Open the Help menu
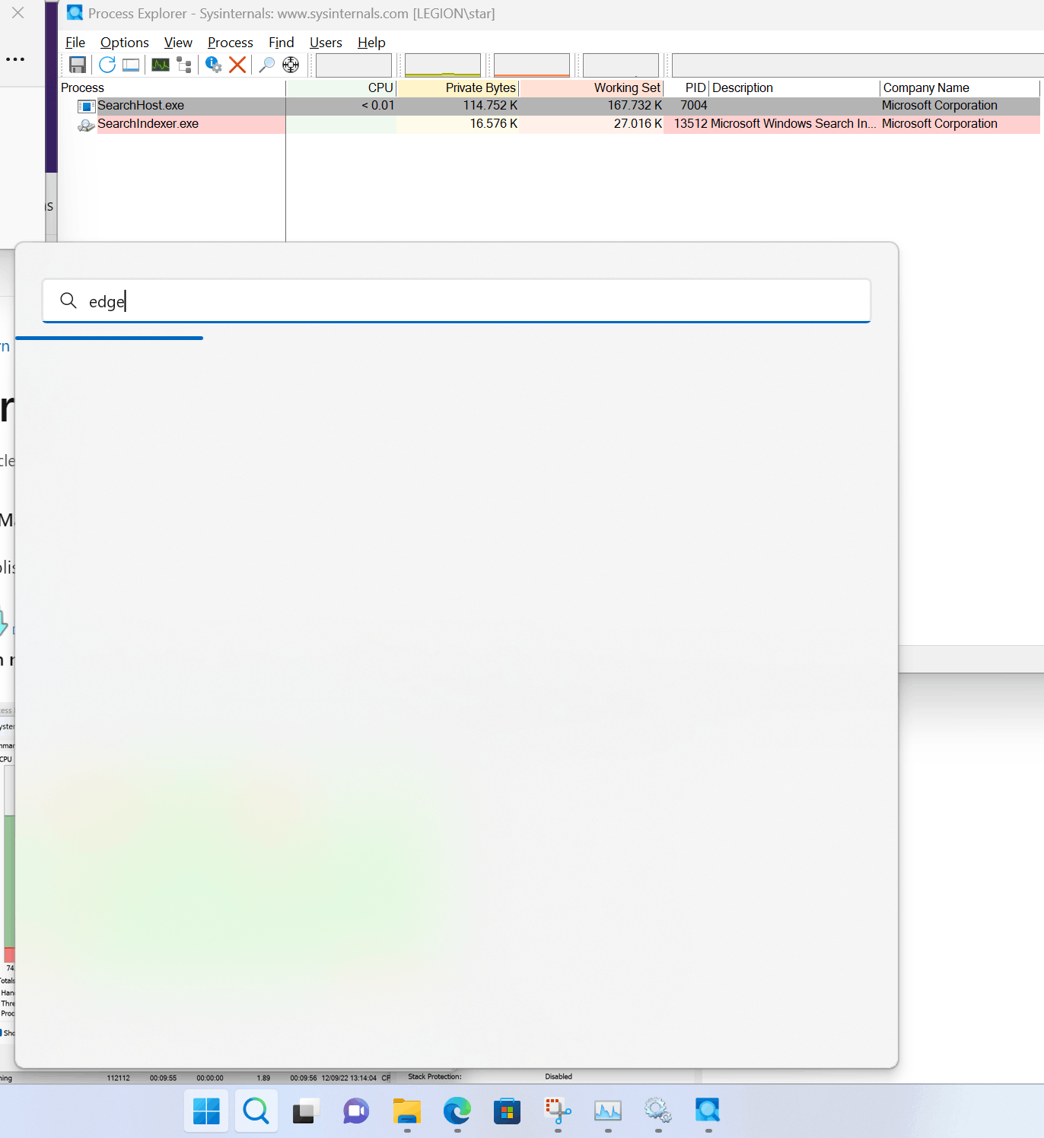Image resolution: width=1044 pixels, height=1138 pixels. (x=371, y=43)
